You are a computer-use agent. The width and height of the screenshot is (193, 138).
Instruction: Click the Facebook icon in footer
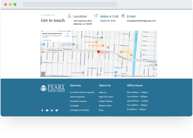42,110
